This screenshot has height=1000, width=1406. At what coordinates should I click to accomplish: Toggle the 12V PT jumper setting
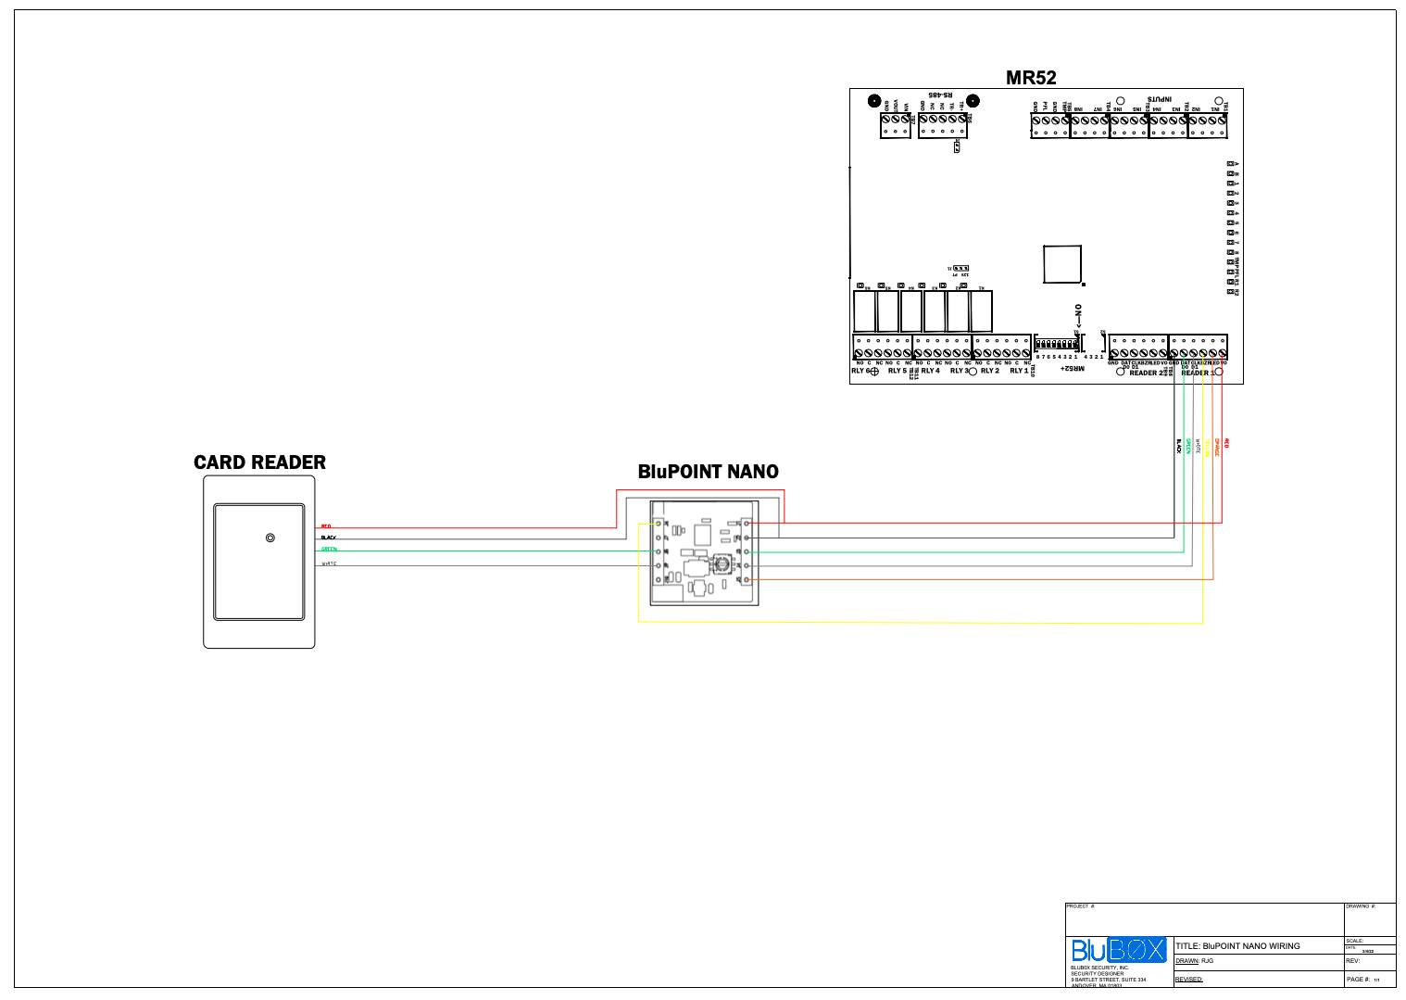[960, 269]
